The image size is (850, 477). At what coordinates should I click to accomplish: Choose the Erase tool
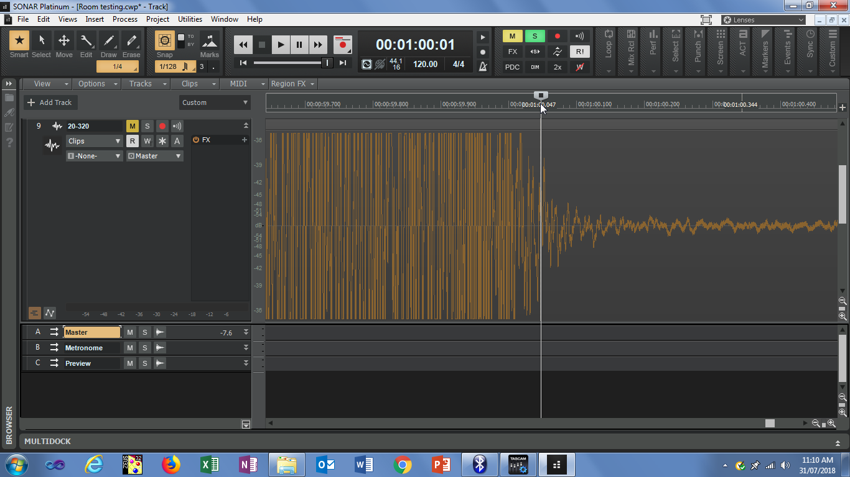(131, 41)
